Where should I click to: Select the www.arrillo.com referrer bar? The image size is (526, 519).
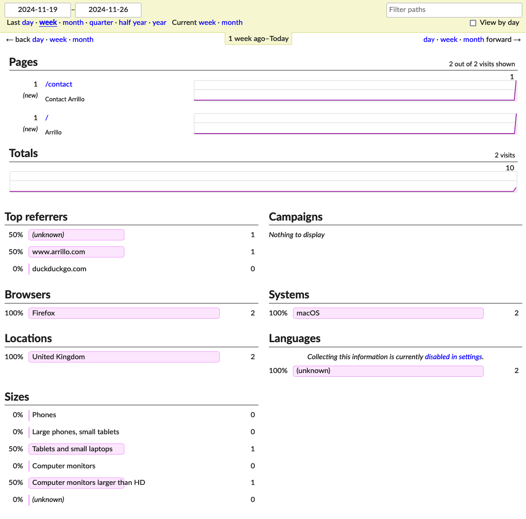[76, 251]
